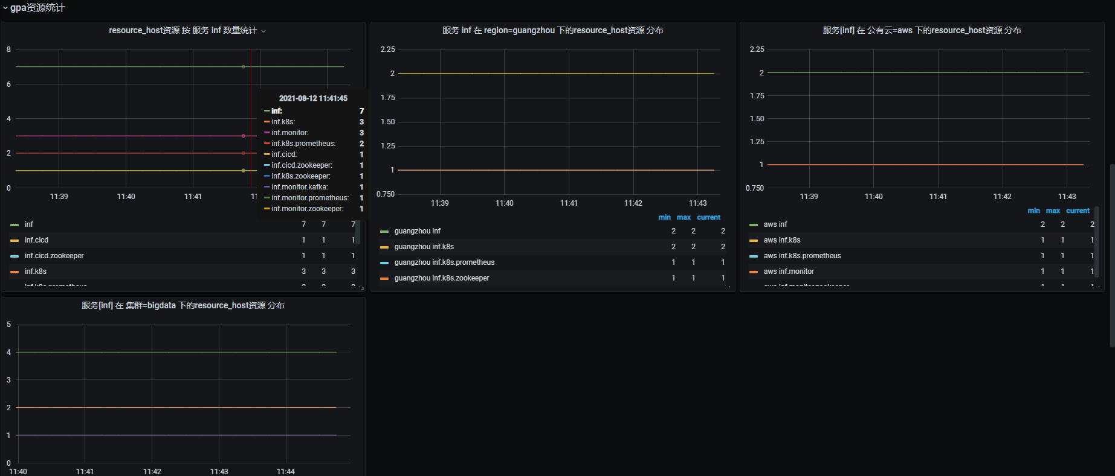The image size is (1115, 476).
Task: Toggle the guangzhou inf.k8s.prometheus legend label
Action: coord(444,262)
